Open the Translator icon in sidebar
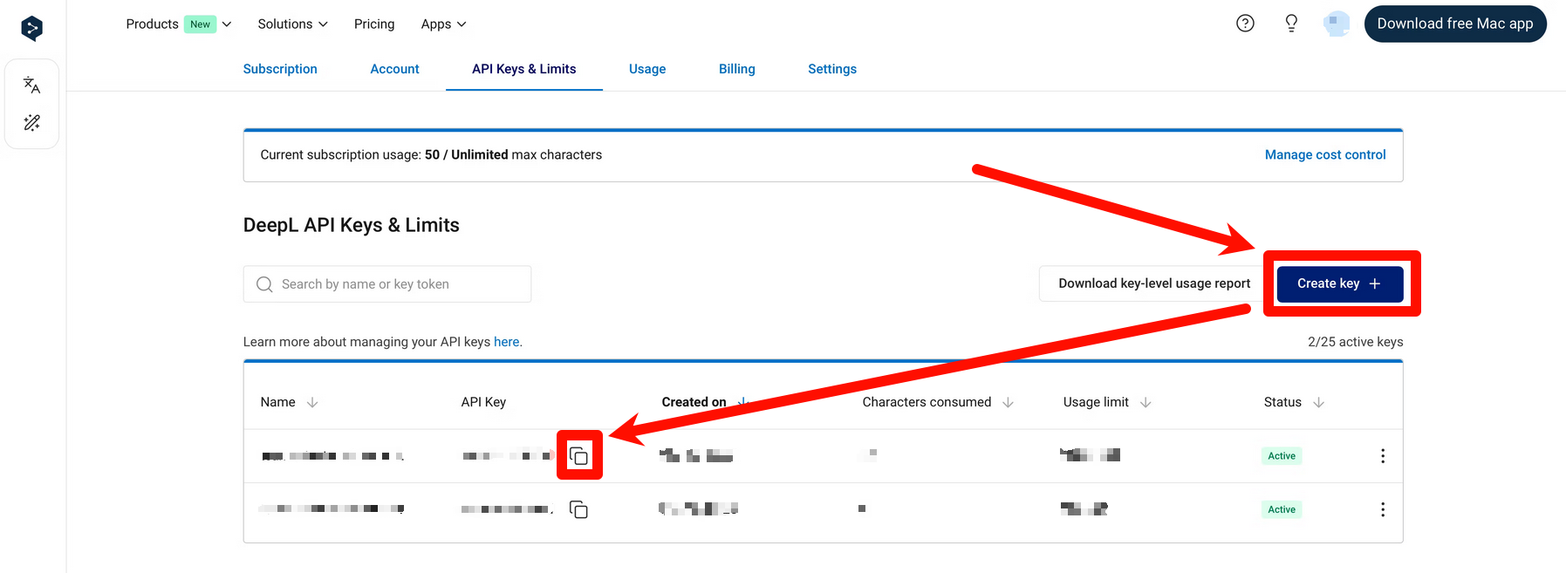This screenshot has height=573, width=1566. point(31,85)
